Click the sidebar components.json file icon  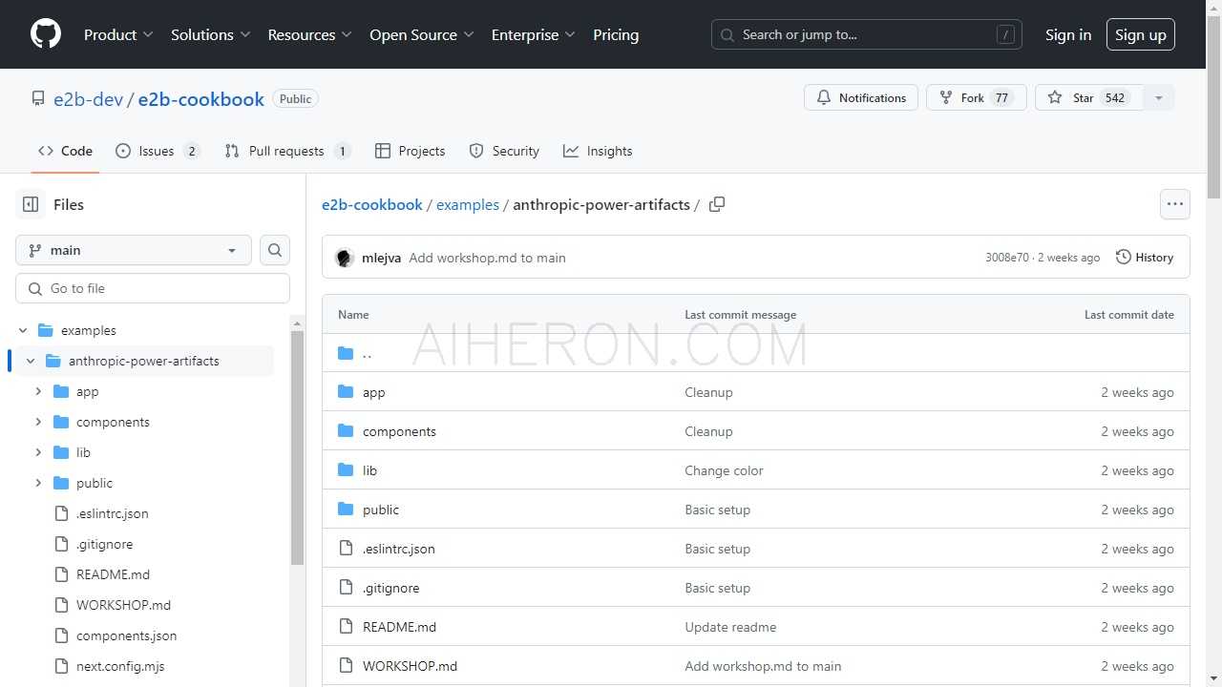[x=60, y=635]
